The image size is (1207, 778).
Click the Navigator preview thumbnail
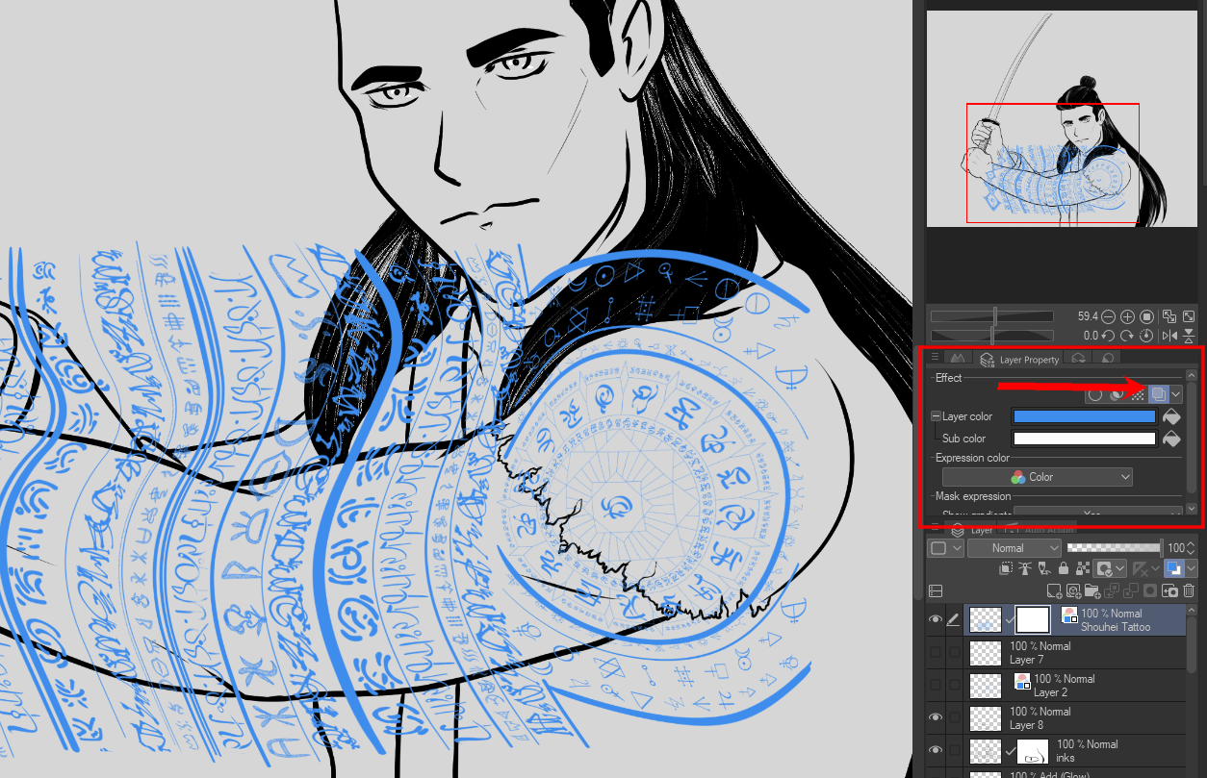pyautogui.click(x=1060, y=119)
